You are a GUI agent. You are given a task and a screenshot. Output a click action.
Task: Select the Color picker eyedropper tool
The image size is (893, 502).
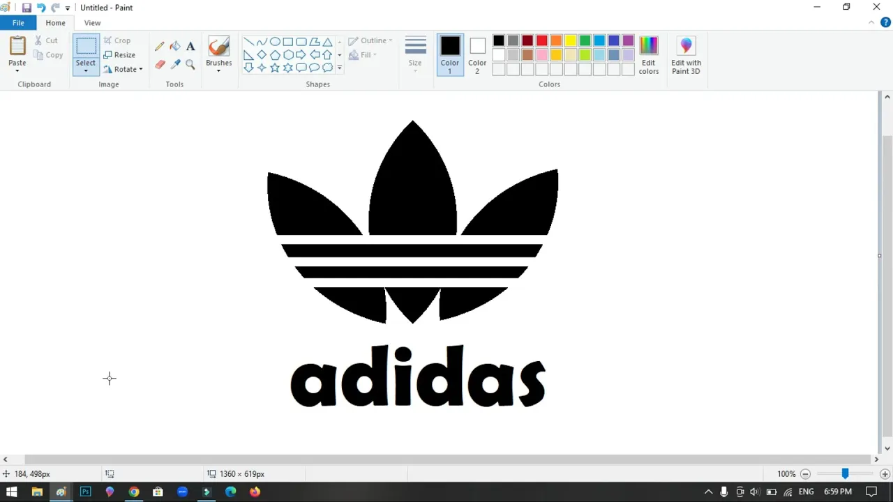coord(175,64)
